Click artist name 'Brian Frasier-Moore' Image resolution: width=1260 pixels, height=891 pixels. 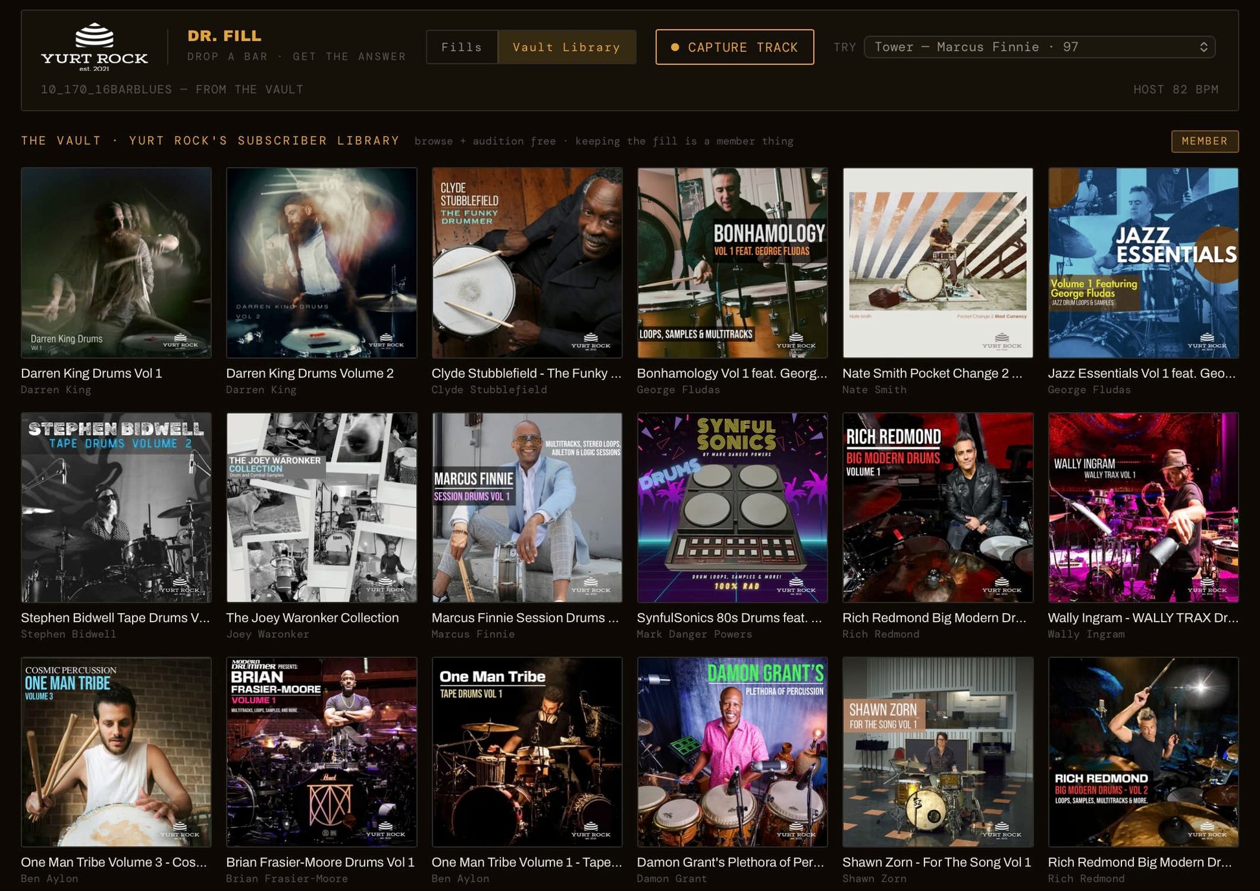click(287, 879)
